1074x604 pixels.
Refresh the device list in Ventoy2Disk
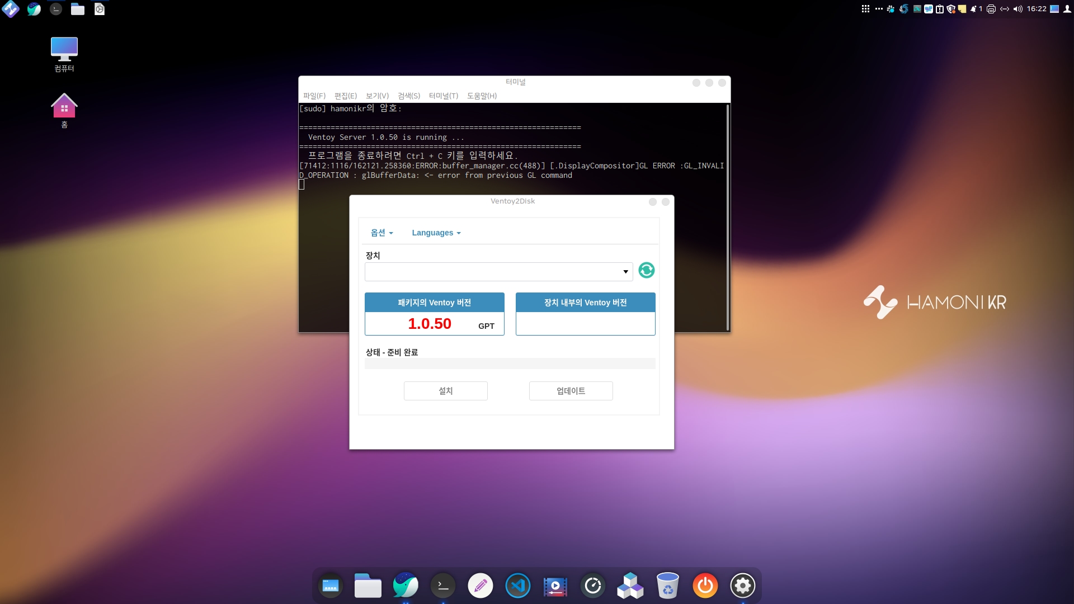pos(646,271)
